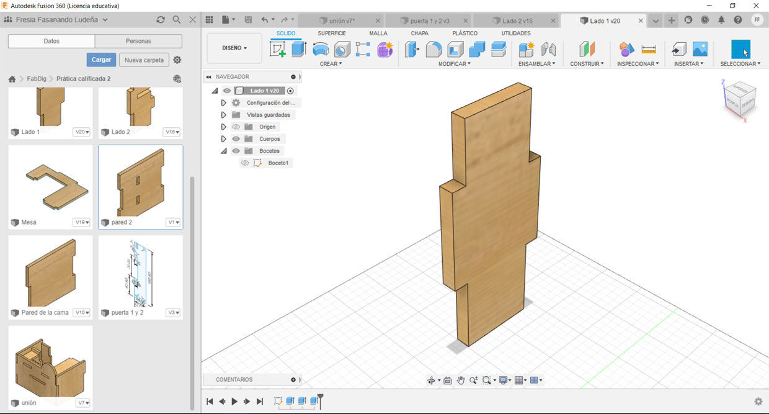Open the Measure tool in Inspeccionar

(649, 50)
